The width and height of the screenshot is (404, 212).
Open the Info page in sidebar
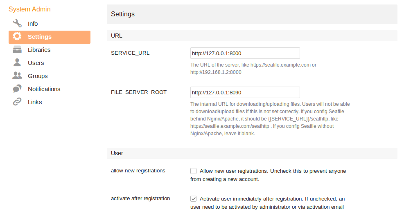coord(33,24)
